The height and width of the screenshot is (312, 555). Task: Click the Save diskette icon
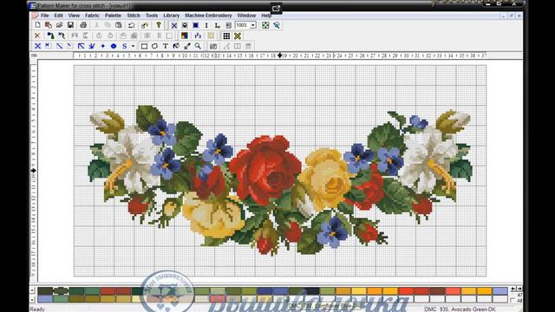pos(70,25)
